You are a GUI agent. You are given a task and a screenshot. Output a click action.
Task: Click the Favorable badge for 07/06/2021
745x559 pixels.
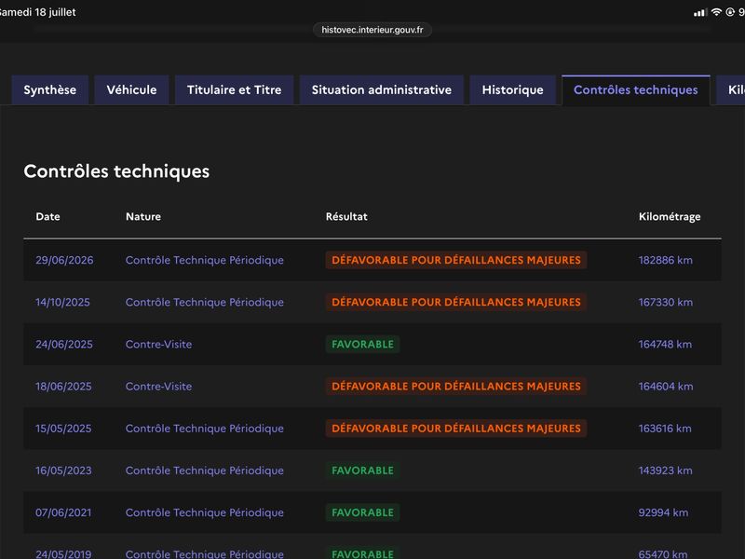tap(362, 512)
